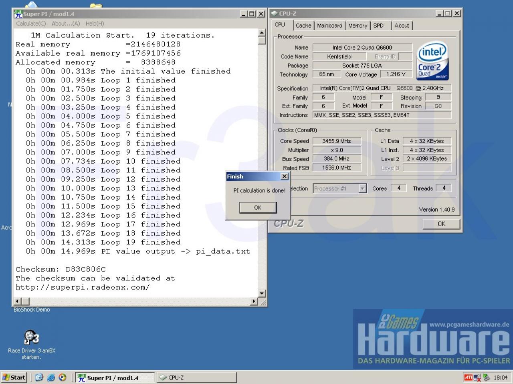
Task: Click the Specification field showing Q6600 @ 2.40GHz
Action: 382,88
